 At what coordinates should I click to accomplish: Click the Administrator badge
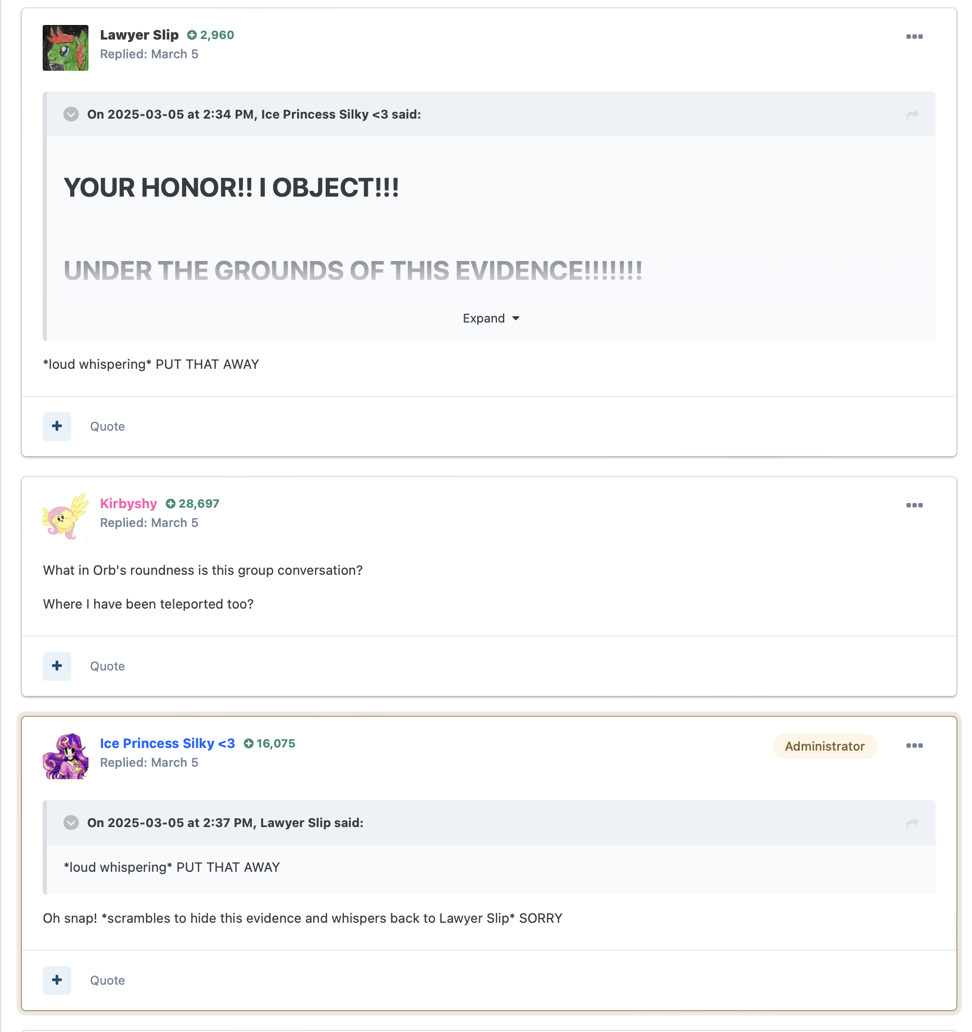pyautogui.click(x=825, y=746)
